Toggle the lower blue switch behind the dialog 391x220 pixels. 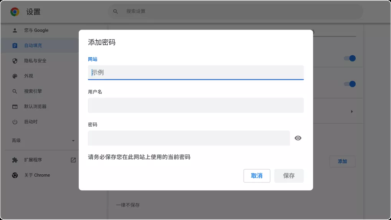[x=350, y=84]
